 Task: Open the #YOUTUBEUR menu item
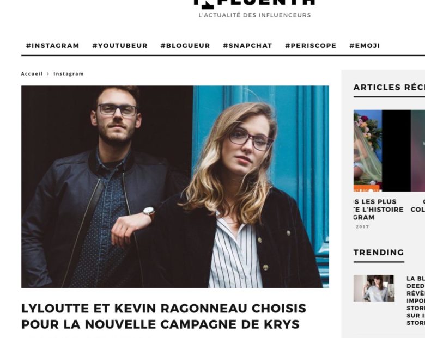[x=120, y=46]
